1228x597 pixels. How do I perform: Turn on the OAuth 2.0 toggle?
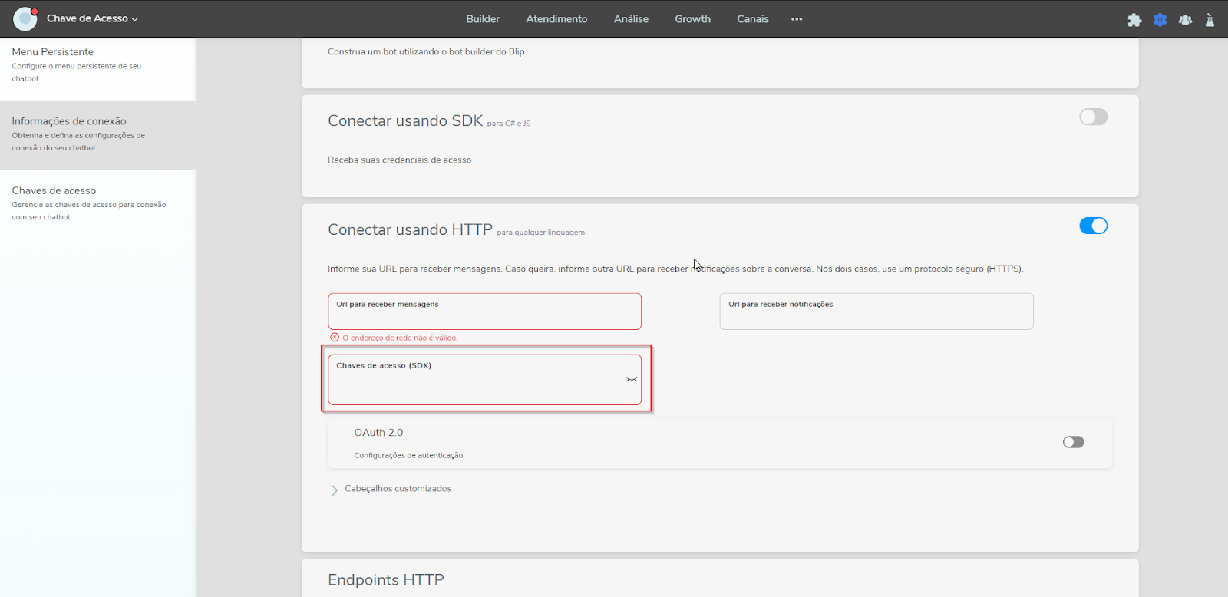pyautogui.click(x=1073, y=442)
